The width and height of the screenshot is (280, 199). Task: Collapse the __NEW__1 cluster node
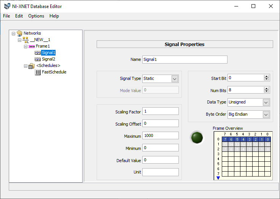tap(19, 40)
